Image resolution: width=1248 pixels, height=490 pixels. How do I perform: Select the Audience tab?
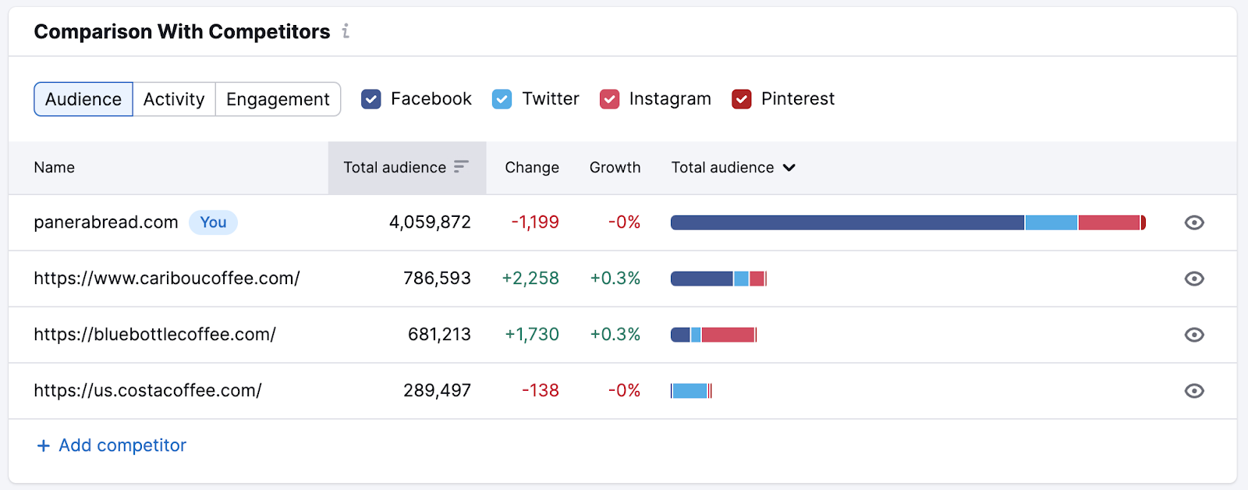pyautogui.click(x=83, y=99)
